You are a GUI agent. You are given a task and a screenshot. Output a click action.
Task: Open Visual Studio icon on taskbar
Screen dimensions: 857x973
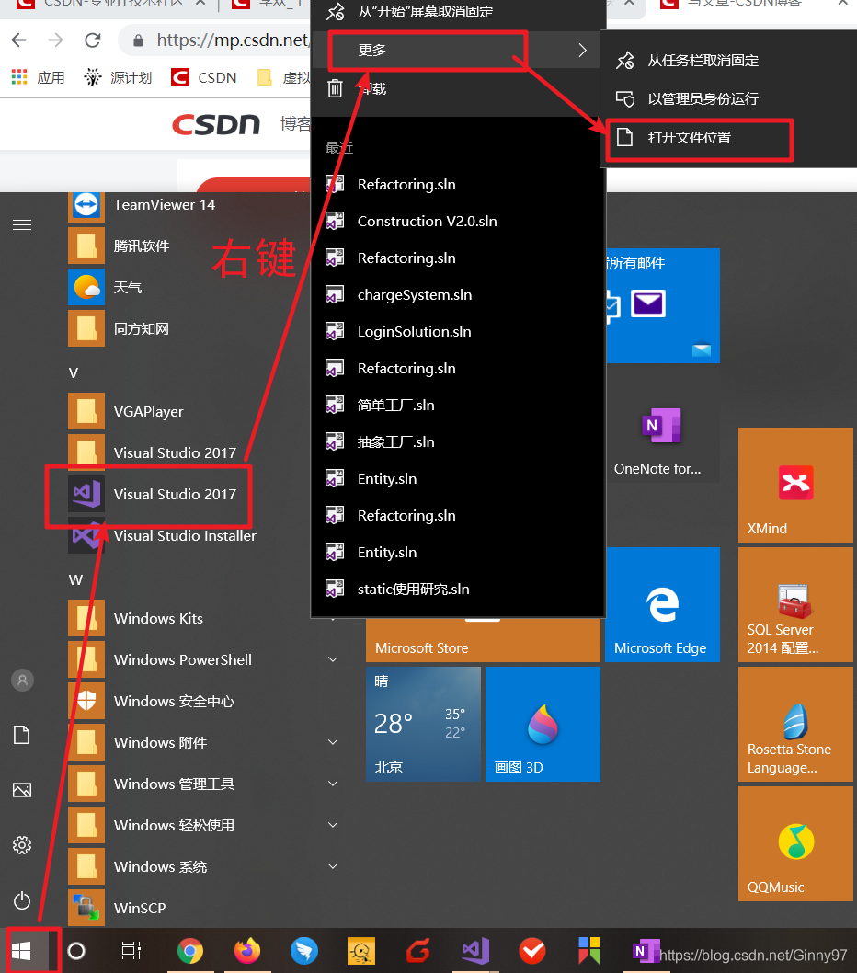[476, 950]
